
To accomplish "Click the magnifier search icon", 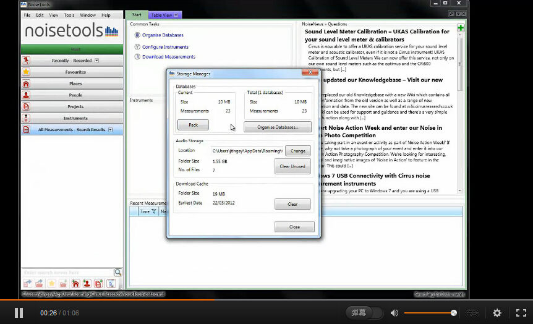I will click(x=118, y=272).
